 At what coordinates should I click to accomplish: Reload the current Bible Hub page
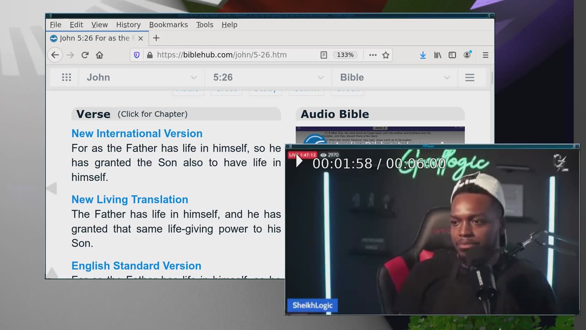[85, 55]
